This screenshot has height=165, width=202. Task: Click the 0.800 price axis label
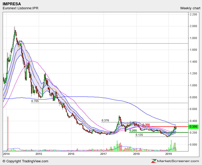(x=193, y=97)
